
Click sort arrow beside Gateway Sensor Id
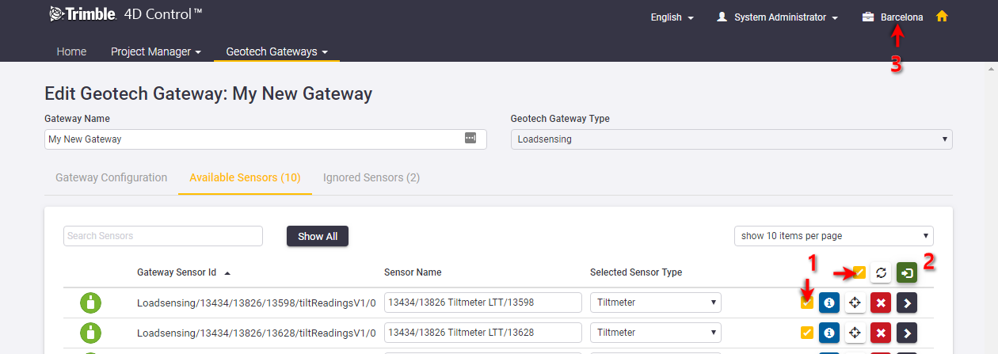pyautogui.click(x=227, y=272)
